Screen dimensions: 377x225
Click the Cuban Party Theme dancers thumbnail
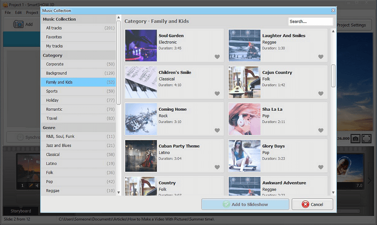point(141,156)
